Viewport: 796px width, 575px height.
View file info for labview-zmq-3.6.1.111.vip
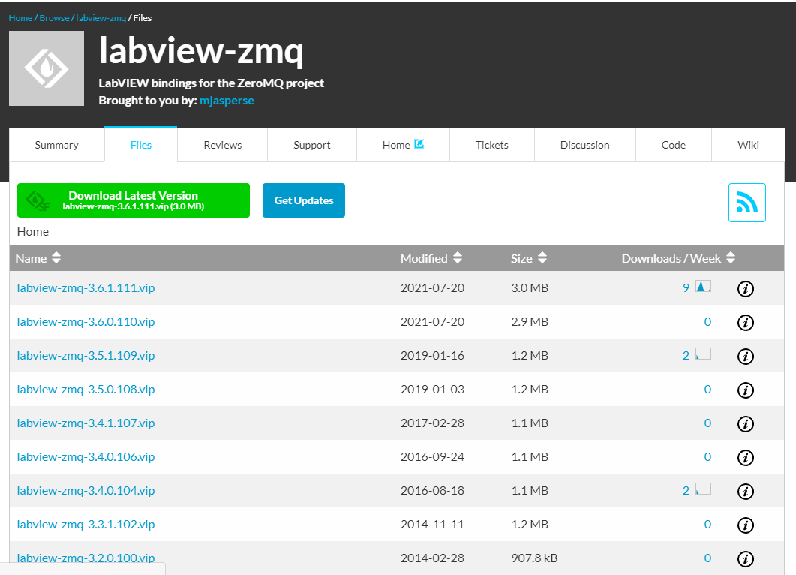click(746, 288)
